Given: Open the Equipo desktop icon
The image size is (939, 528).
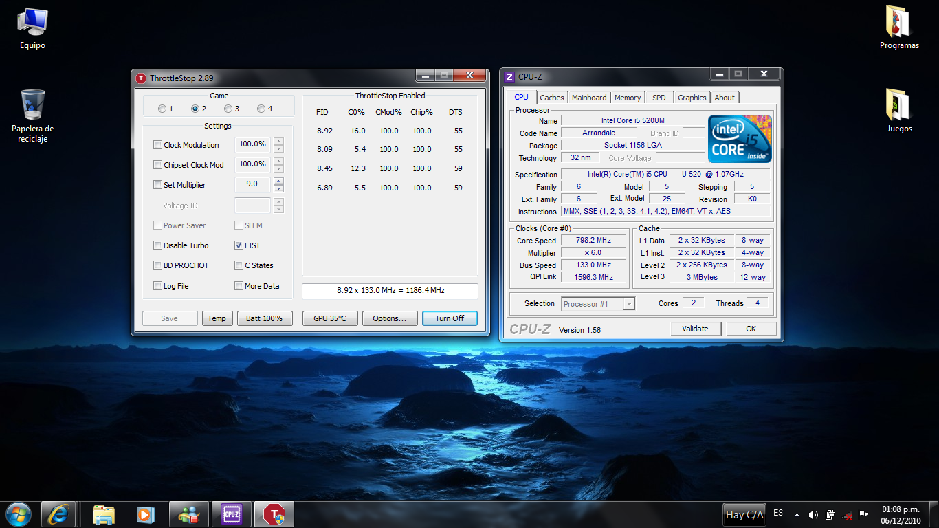Looking at the screenshot, I should tap(32, 28).
